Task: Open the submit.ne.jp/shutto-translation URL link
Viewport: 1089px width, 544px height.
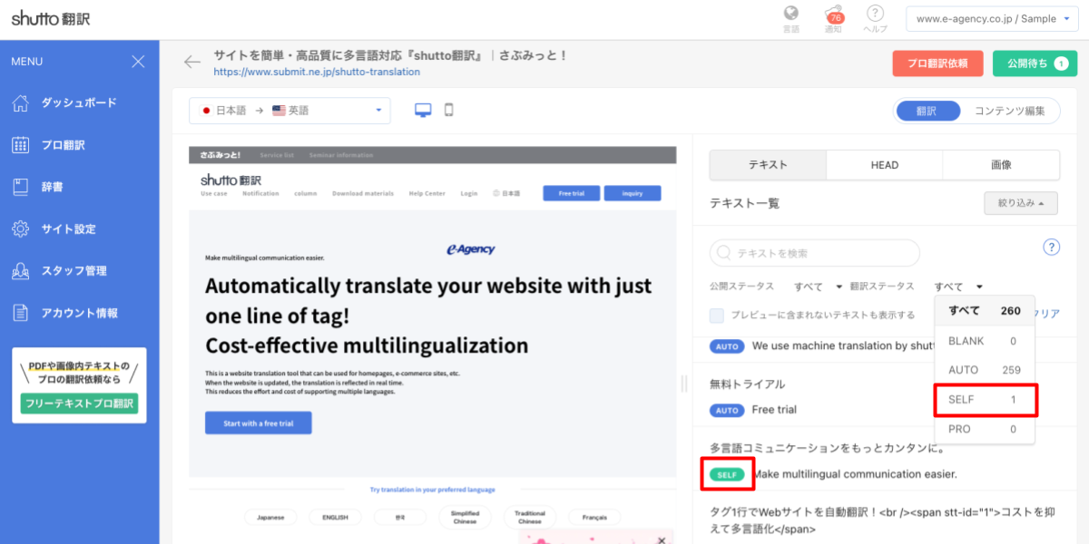Action: pos(317,72)
